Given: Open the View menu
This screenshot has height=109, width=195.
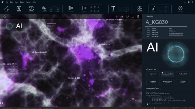Looking at the screenshot, I should tap(16, 2).
